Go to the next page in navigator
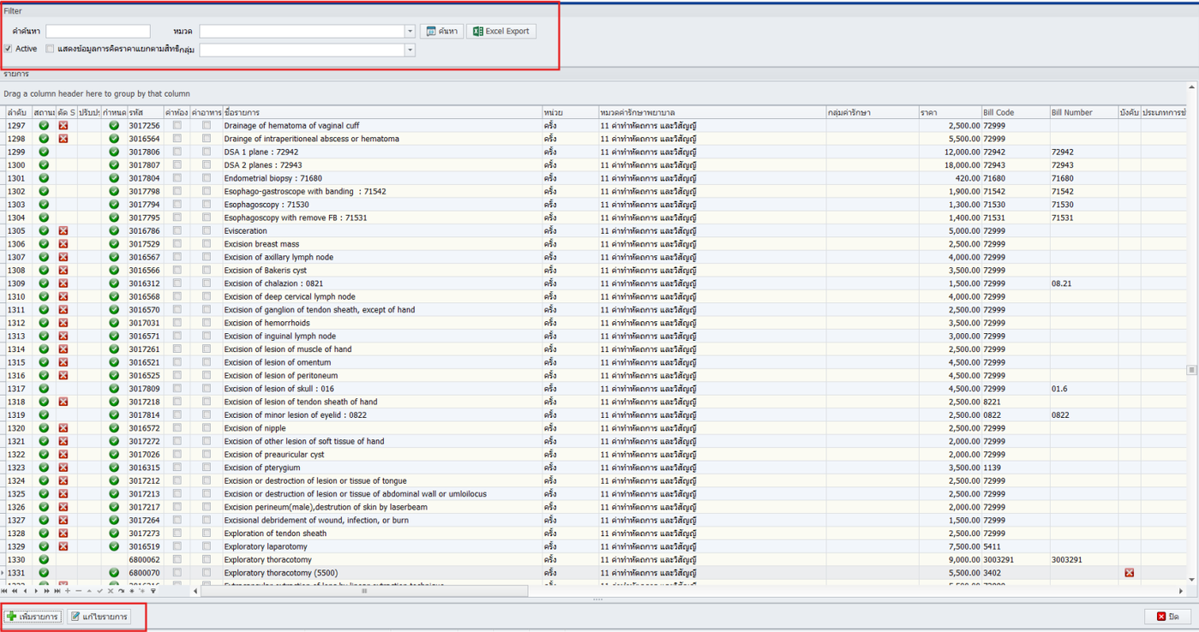Screen dimensions: 1199x632 [x=46, y=591]
